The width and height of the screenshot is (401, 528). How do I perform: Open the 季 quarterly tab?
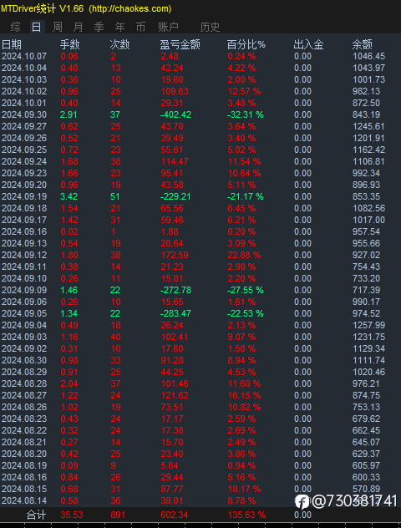99,27
